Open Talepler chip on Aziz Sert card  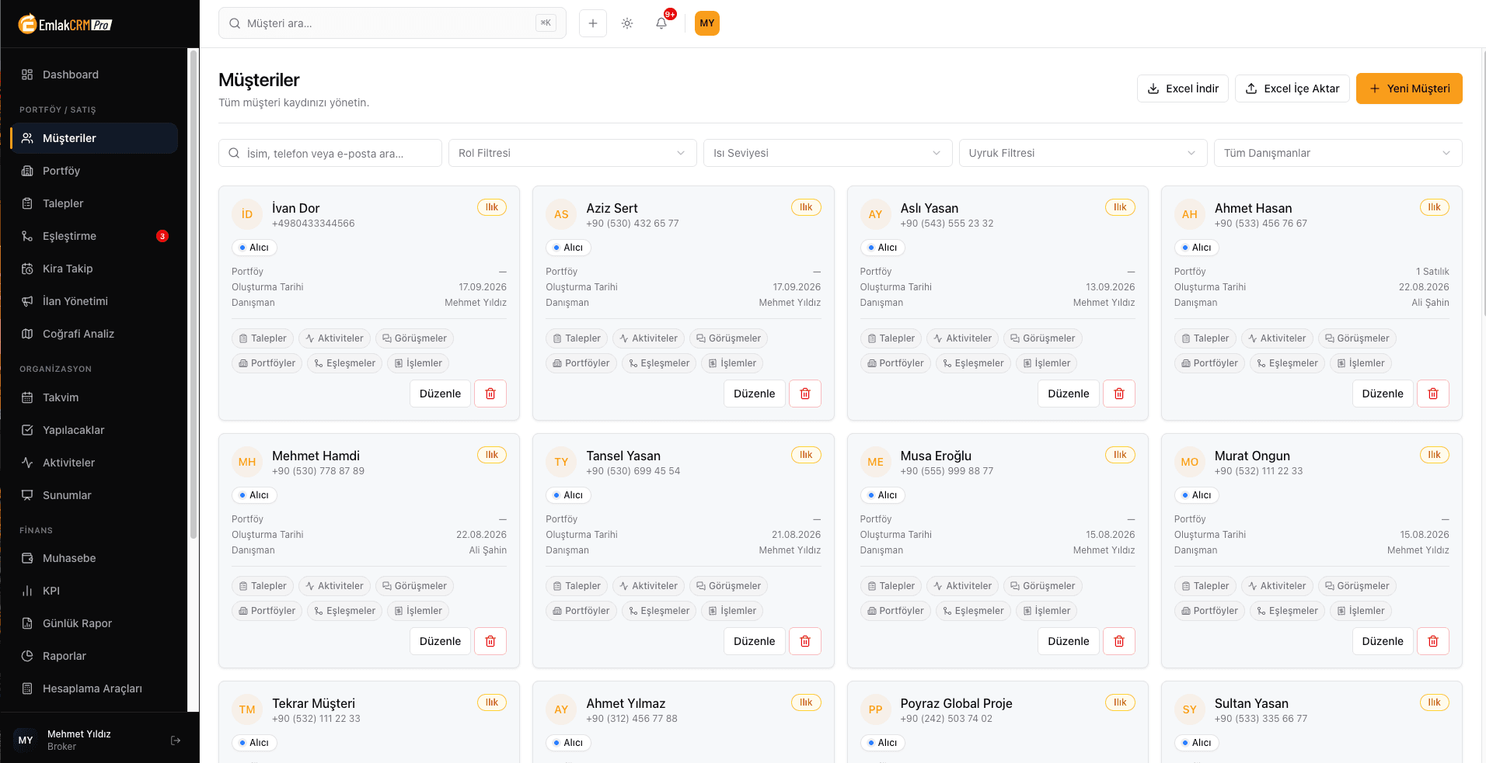click(577, 338)
